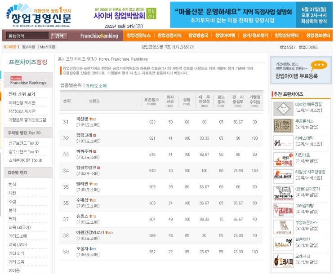
Task: Open the 슈올즈 brand row
Action: click(x=161, y=219)
